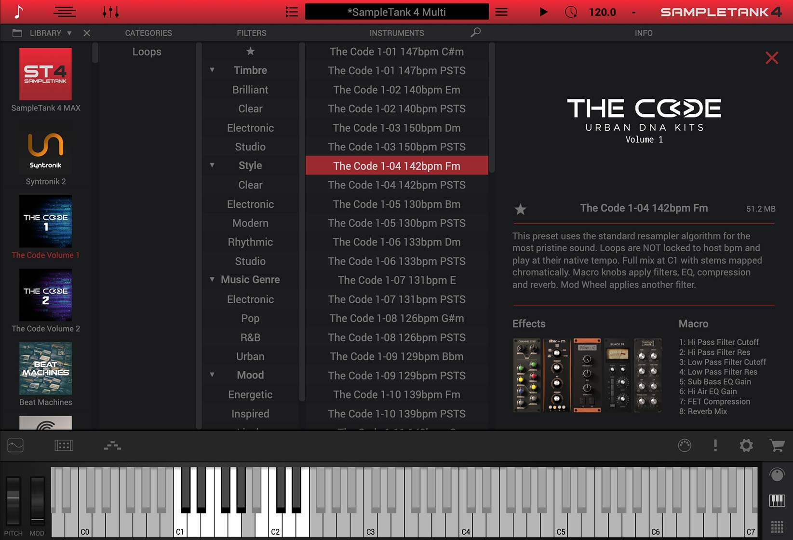Screen dimensions: 793x540
Task: Star the preset The Code 1-04 142bpm Fm
Action: coord(520,209)
